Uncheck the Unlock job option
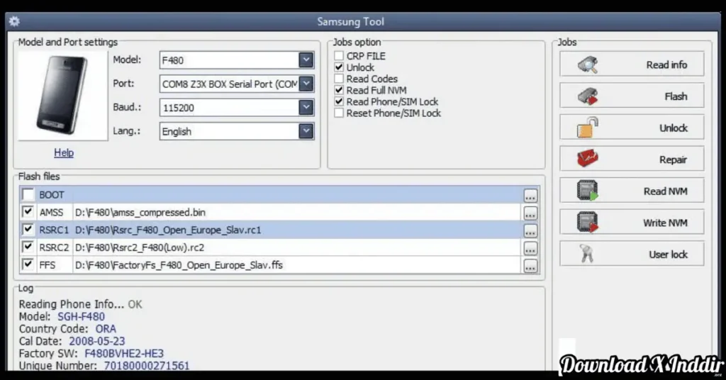Screen dimensions: 726x380 339,67
